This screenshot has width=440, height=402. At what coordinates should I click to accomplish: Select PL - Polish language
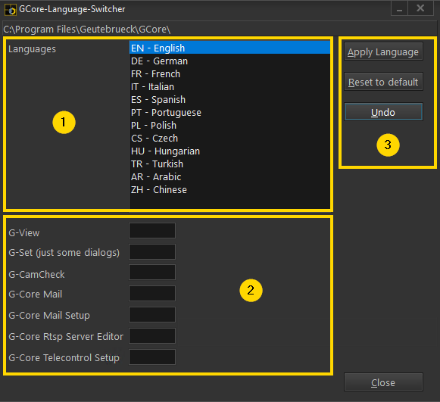(x=229, y=126)
